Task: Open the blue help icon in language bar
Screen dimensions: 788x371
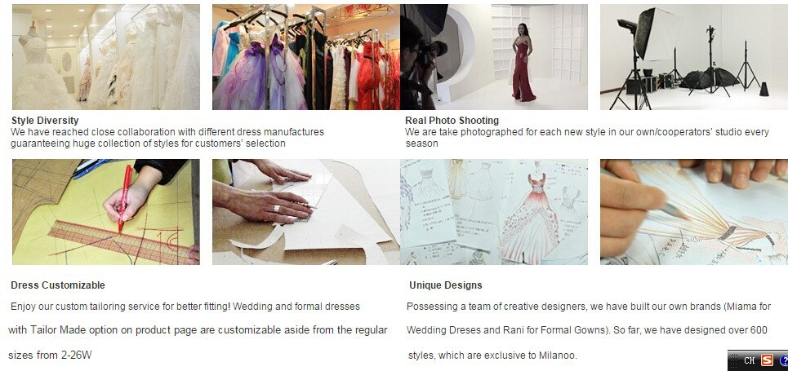Action: [784, 360]
